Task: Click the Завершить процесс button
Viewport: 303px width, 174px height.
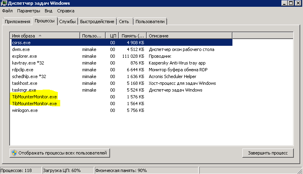Action: pos(268,153)
